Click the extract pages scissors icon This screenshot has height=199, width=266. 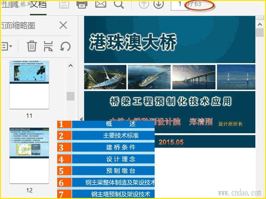48,46
